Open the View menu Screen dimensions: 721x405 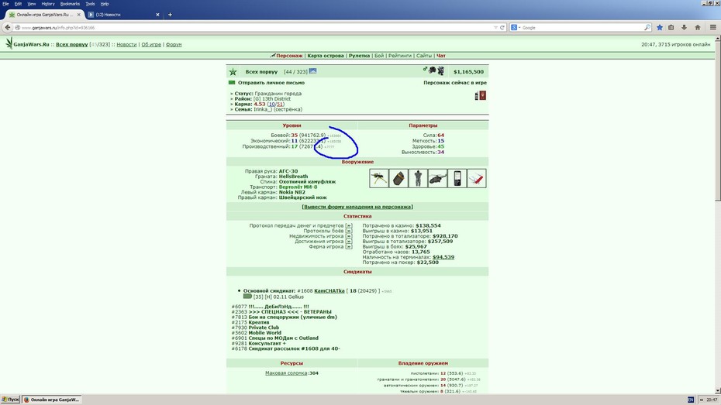pos(31,4)
